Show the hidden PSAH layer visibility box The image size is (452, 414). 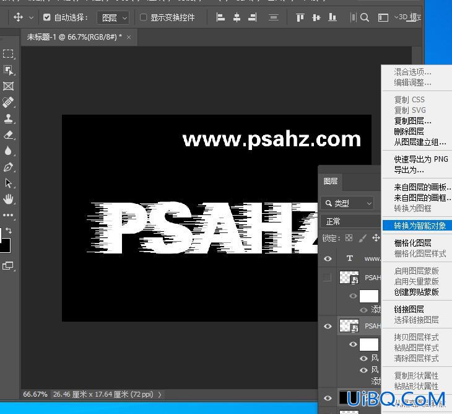327,277
